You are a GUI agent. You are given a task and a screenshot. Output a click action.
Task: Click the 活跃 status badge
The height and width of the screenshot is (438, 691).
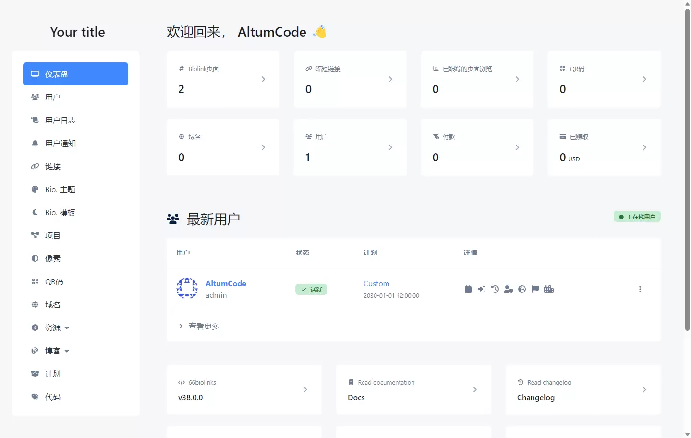[311, 290]
